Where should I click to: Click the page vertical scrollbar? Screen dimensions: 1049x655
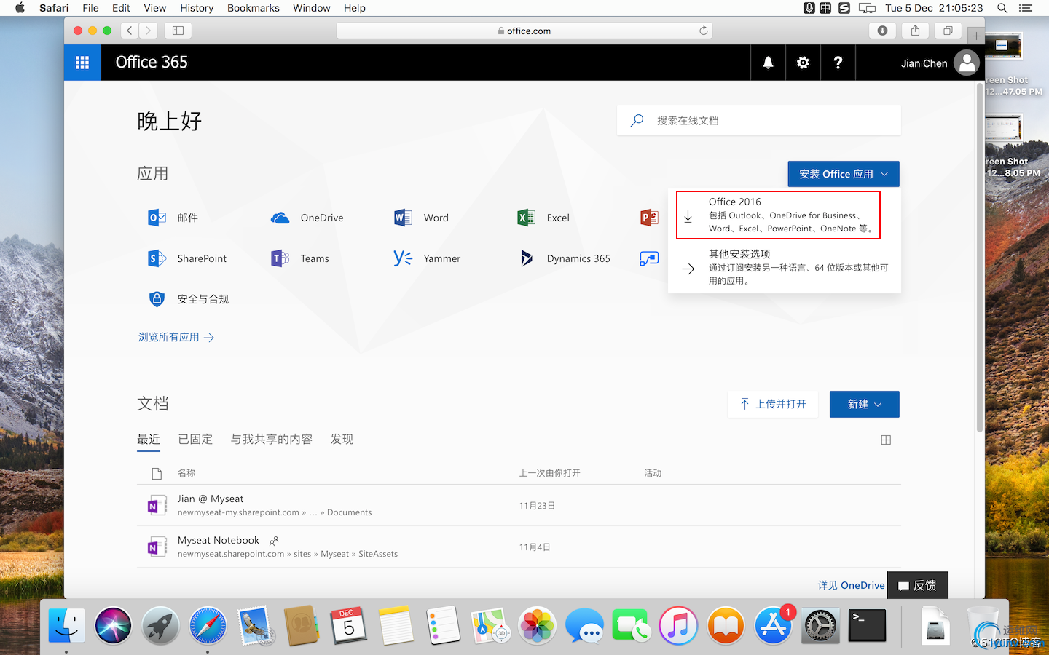pyautogui.click(x=980, y=259)
